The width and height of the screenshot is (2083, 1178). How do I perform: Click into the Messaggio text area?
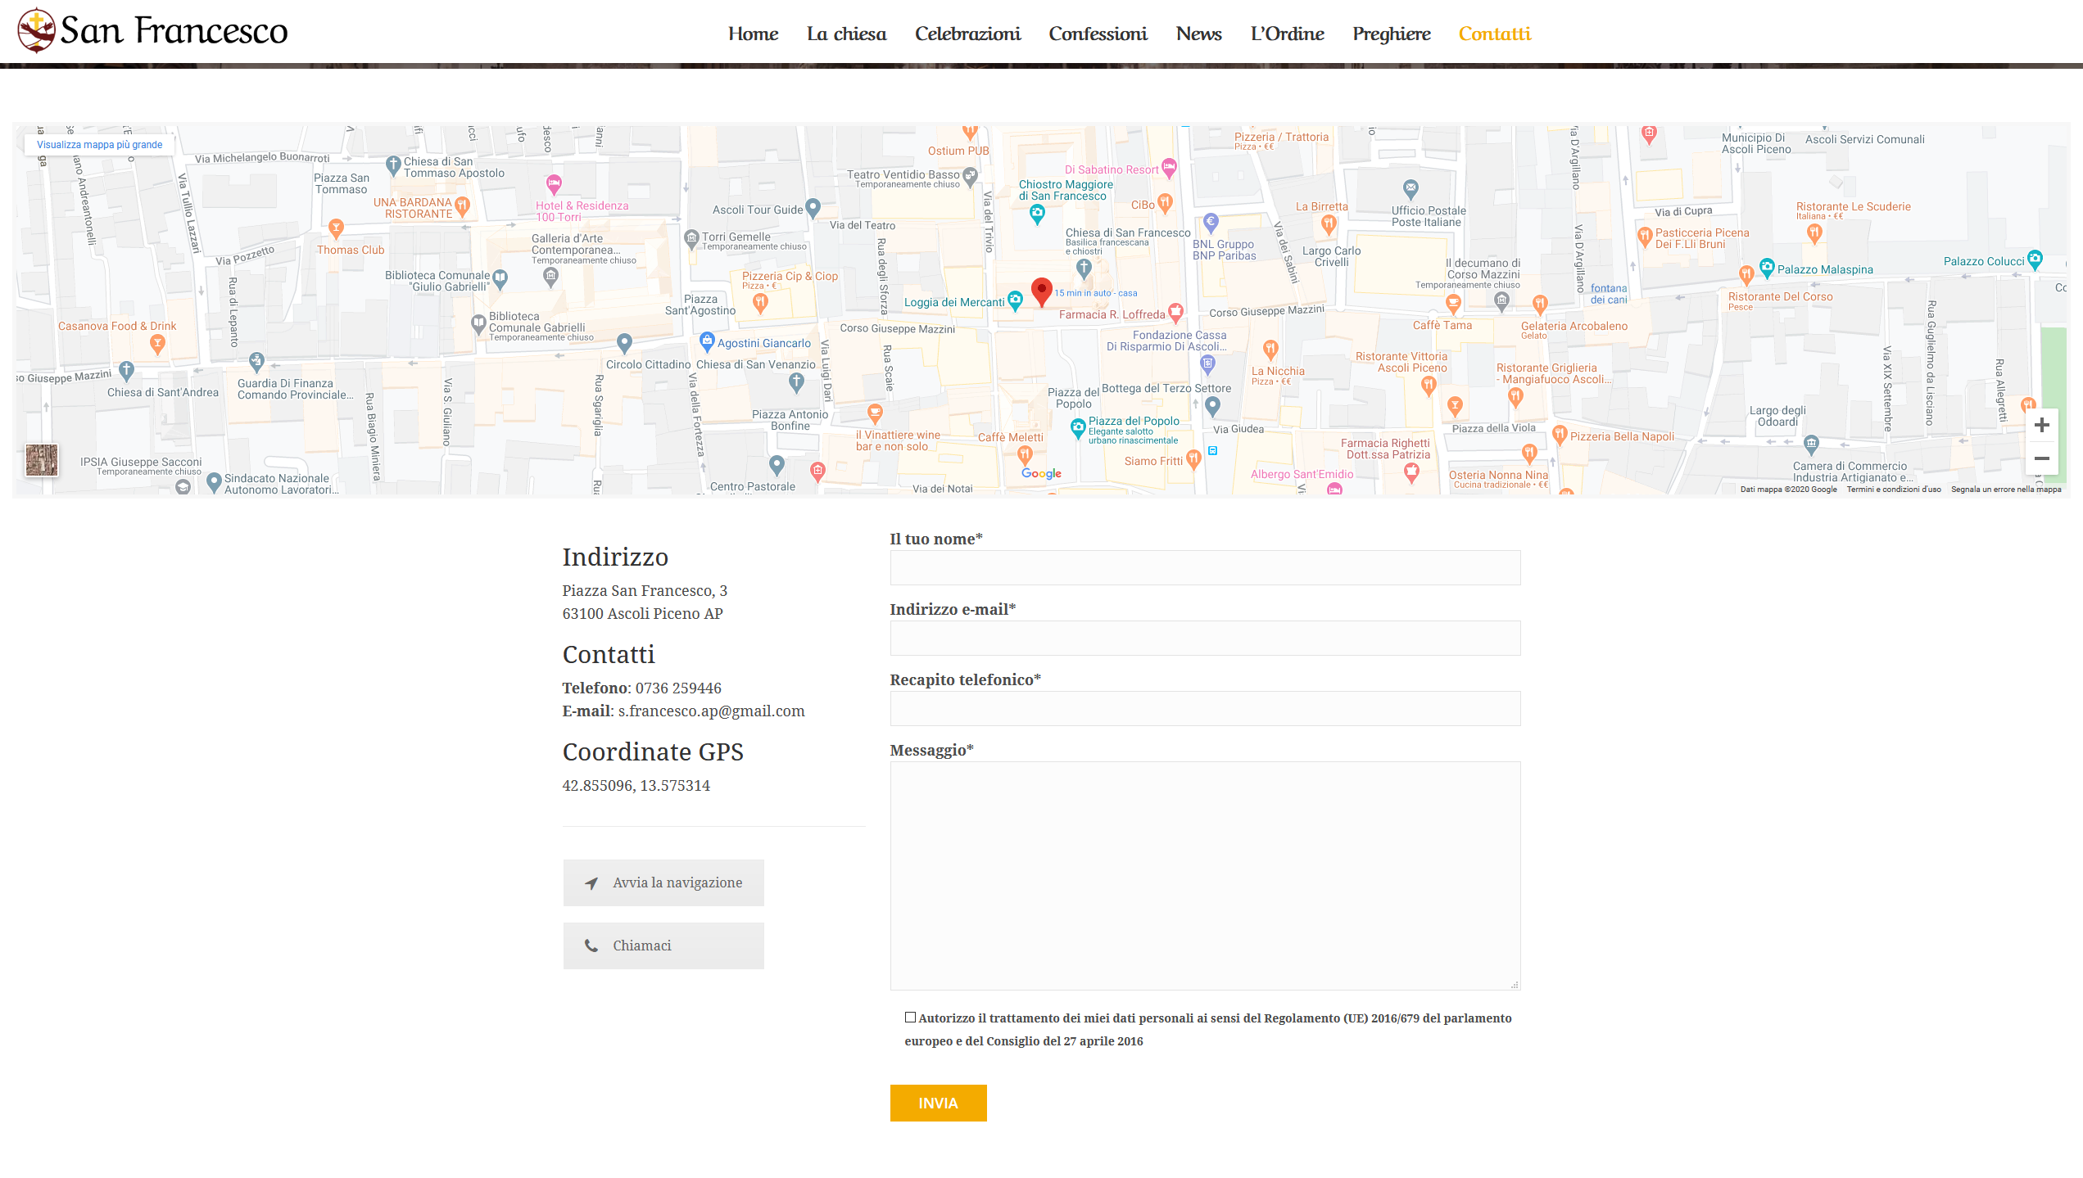[x=1205, y=875]
